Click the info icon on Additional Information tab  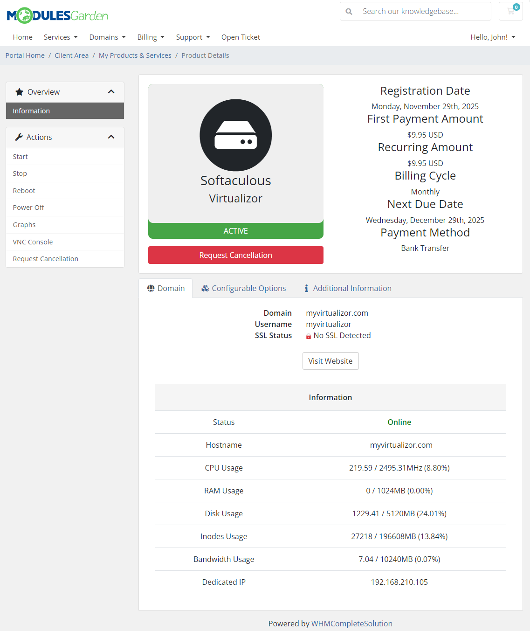pos(306,288)
